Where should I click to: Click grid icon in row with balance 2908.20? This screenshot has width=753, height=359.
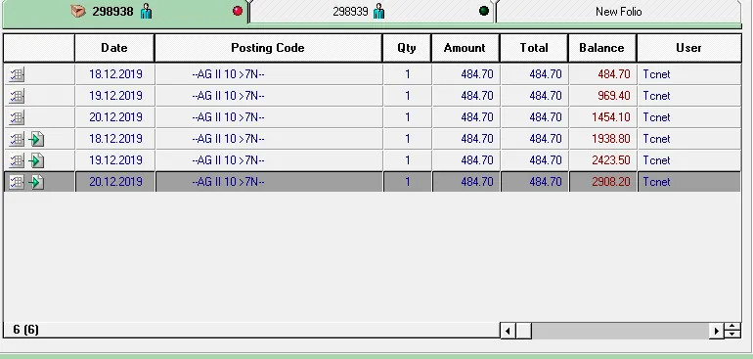coord(17,182)
